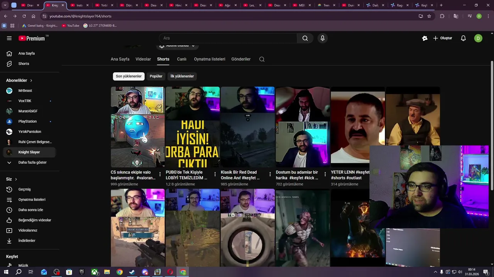This screenshot has height=277, width=494.
Task: Click the browser address bar URL
Action: [80, 16]
